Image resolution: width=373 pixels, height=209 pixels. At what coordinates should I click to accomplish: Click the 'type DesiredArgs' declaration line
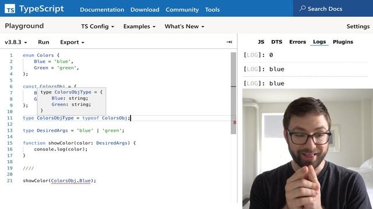point(73,131)
